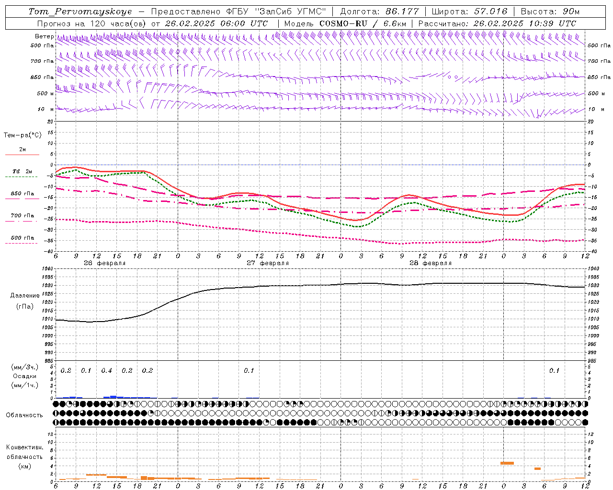The width and height of the screenshot is (613, 490).
Task: Click the Давление pressure panel label
Action: (25, 296)
